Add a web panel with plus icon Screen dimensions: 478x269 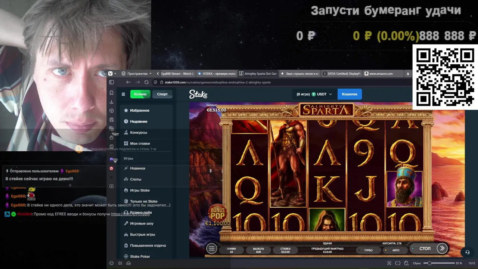tap(111, 186)
